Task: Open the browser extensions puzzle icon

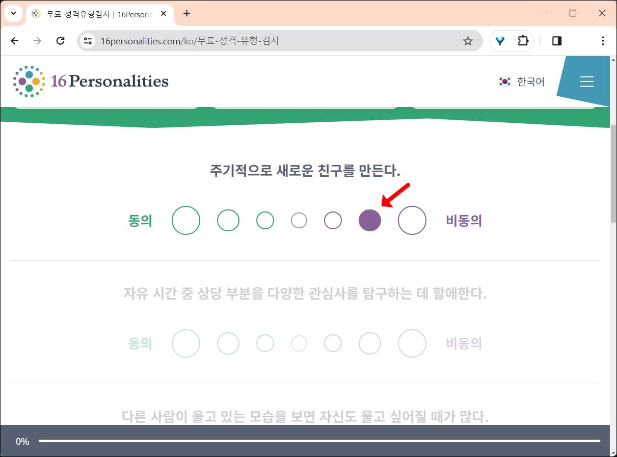Action: tap(523, 41)
